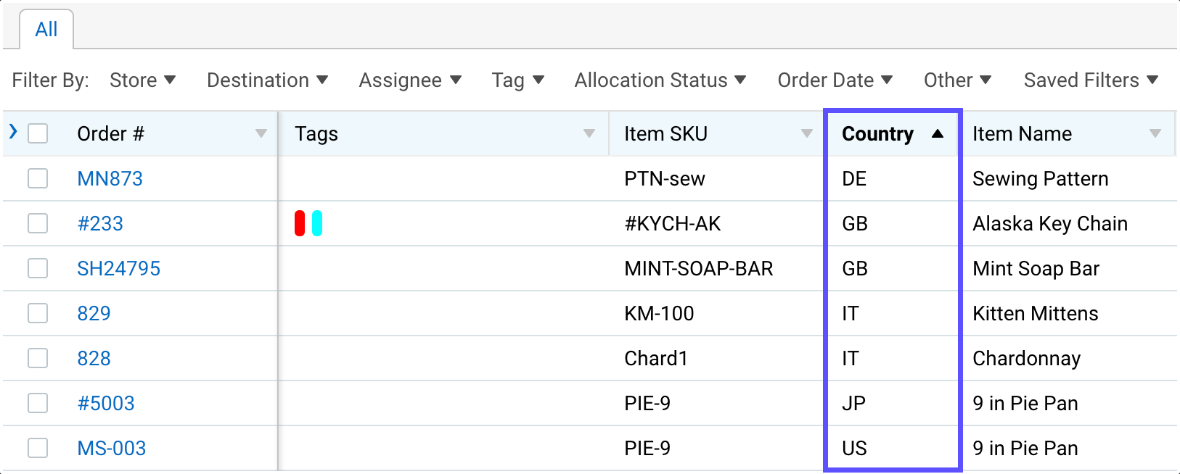The width and height of the screenshot is (1180, 474).
Task: Check the box next to order SH24795
Action: coord(38,268)
